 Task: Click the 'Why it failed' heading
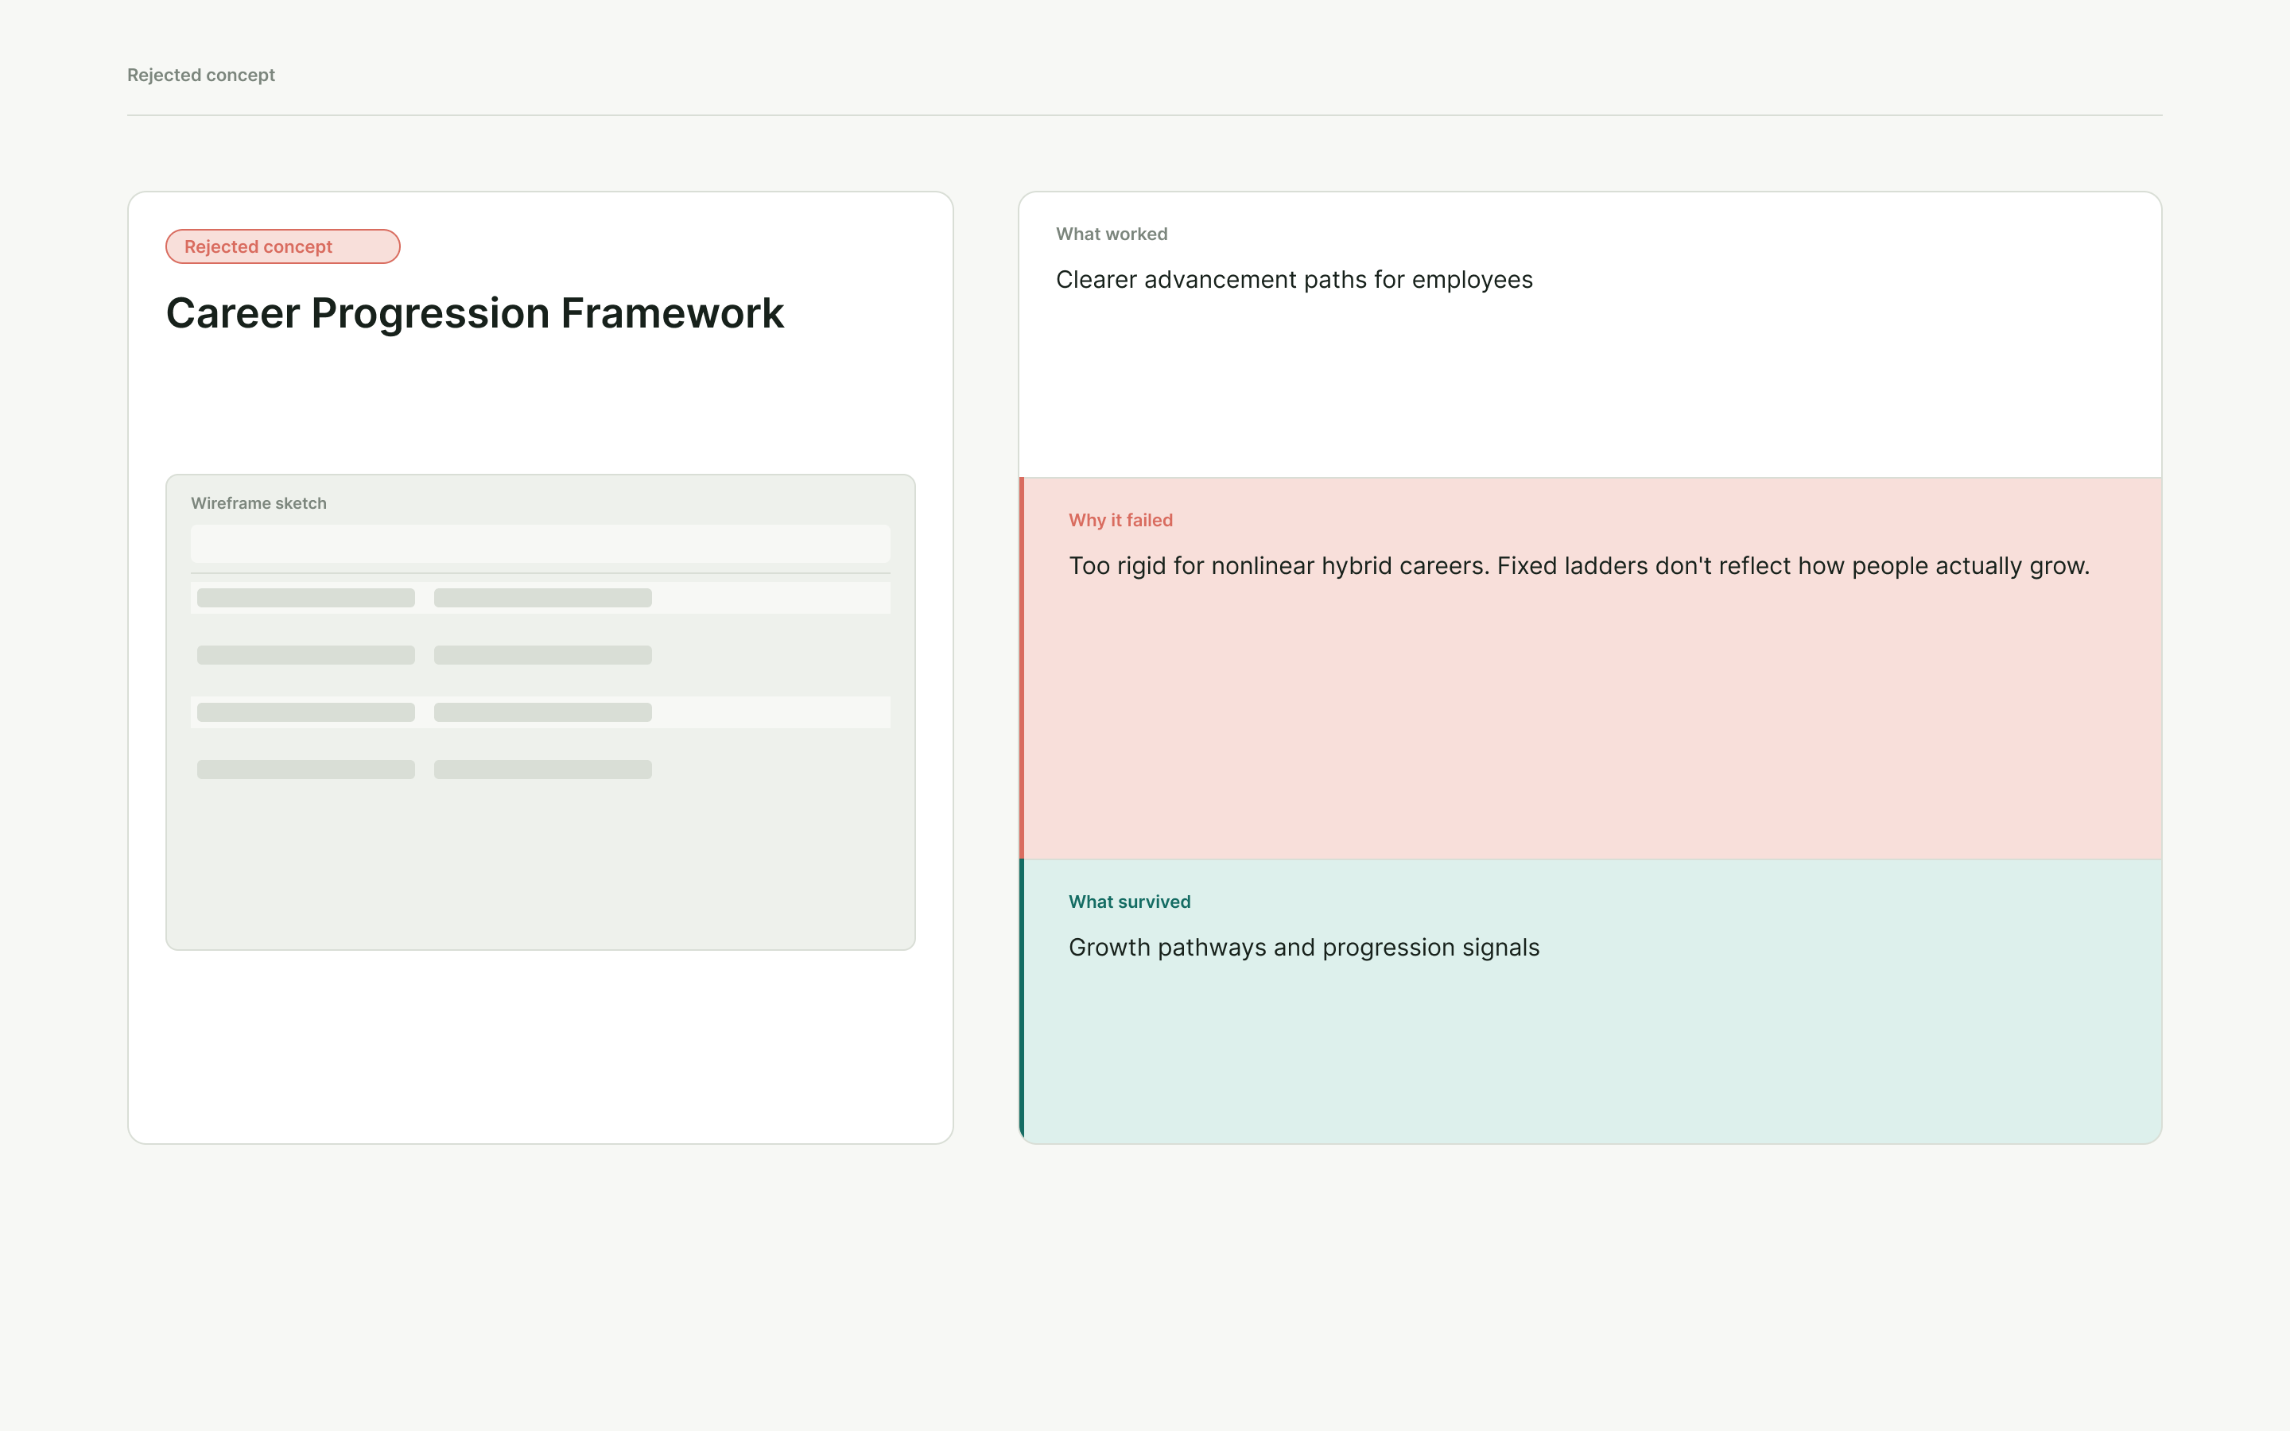coord(1120,521)
